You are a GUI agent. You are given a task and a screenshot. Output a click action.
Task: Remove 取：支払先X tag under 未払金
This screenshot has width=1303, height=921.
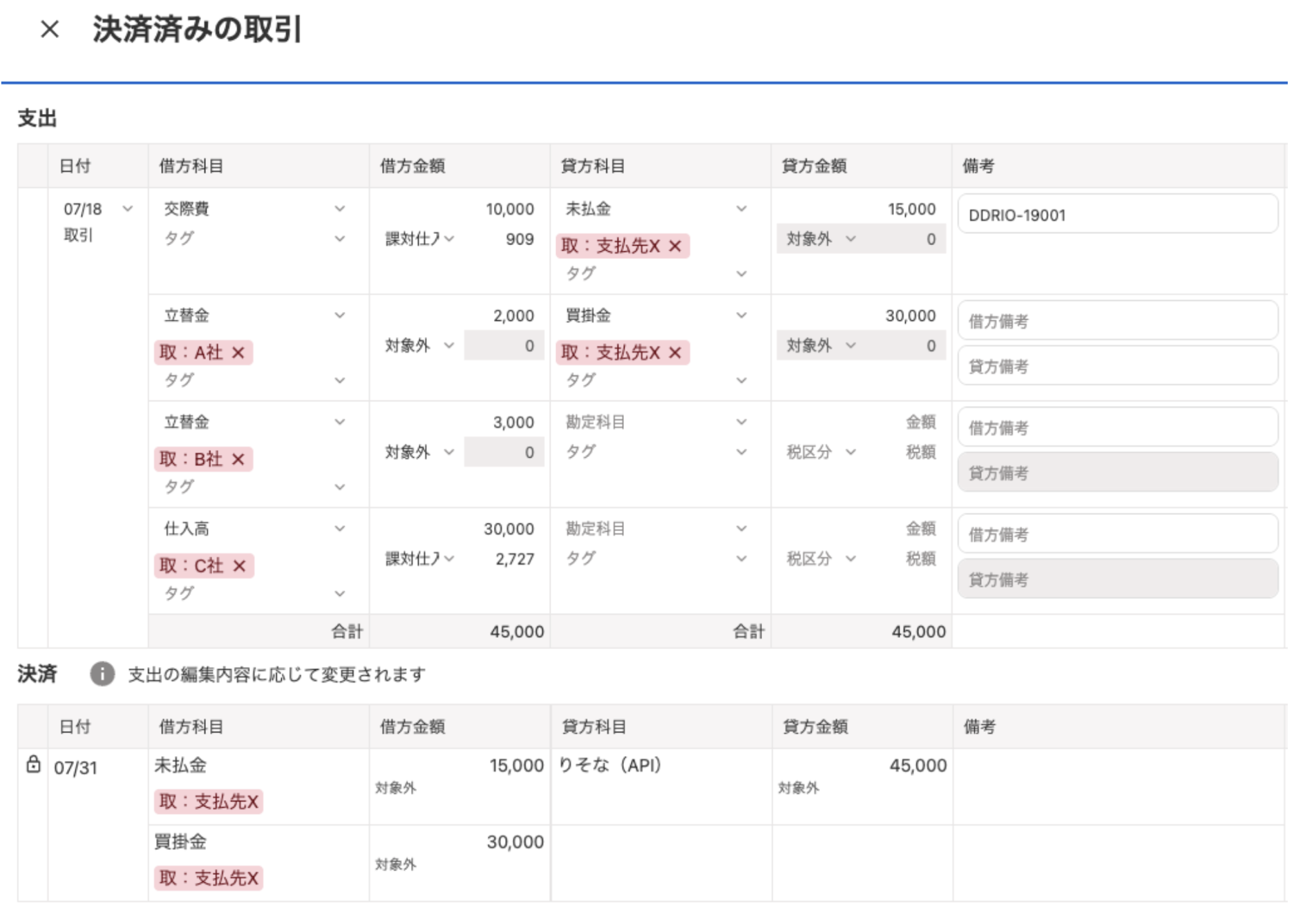pyautogui.click(x=675, y=246)
